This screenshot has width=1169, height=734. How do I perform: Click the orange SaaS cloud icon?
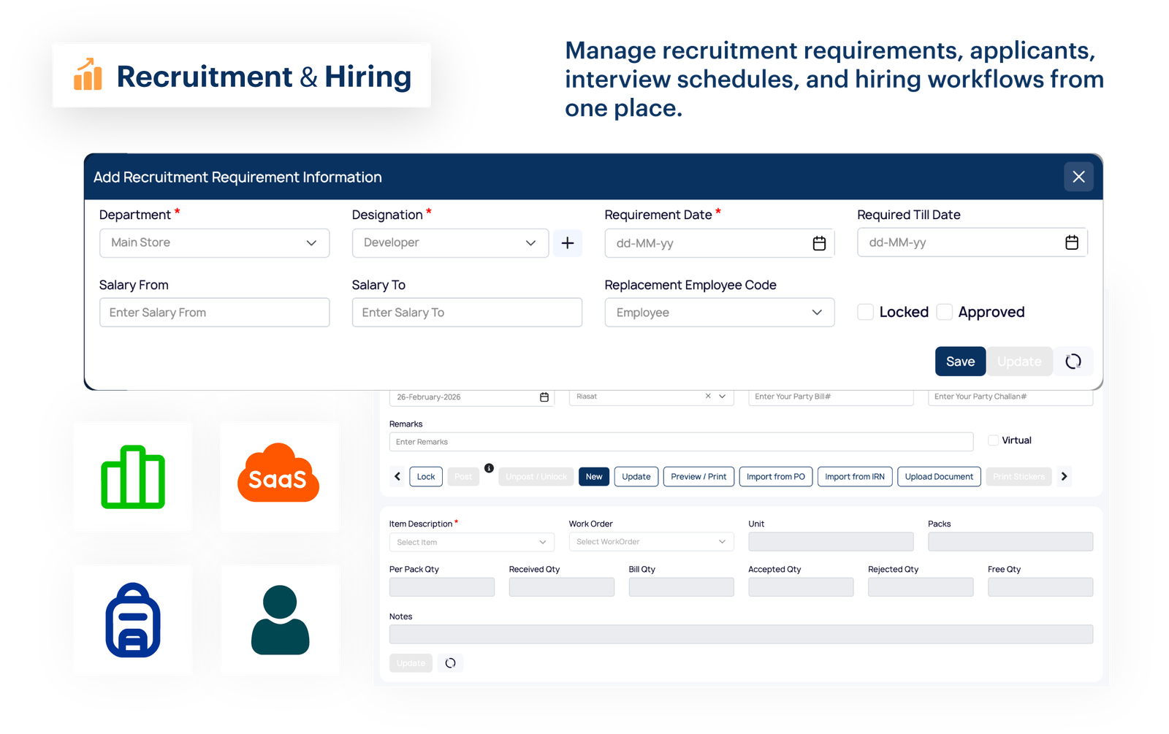coord(280,476)
